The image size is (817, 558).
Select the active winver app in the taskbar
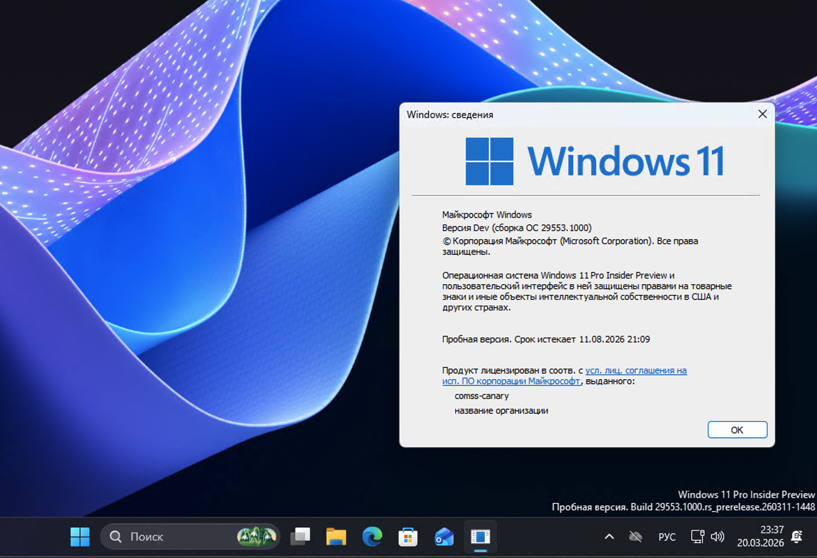click(x=480, y=537)
